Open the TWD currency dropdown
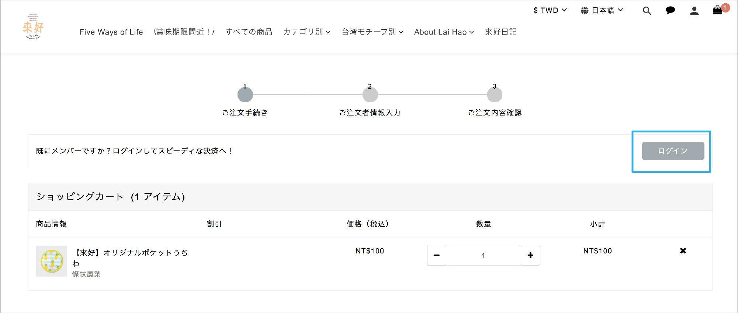 click(x=550, y=10)
